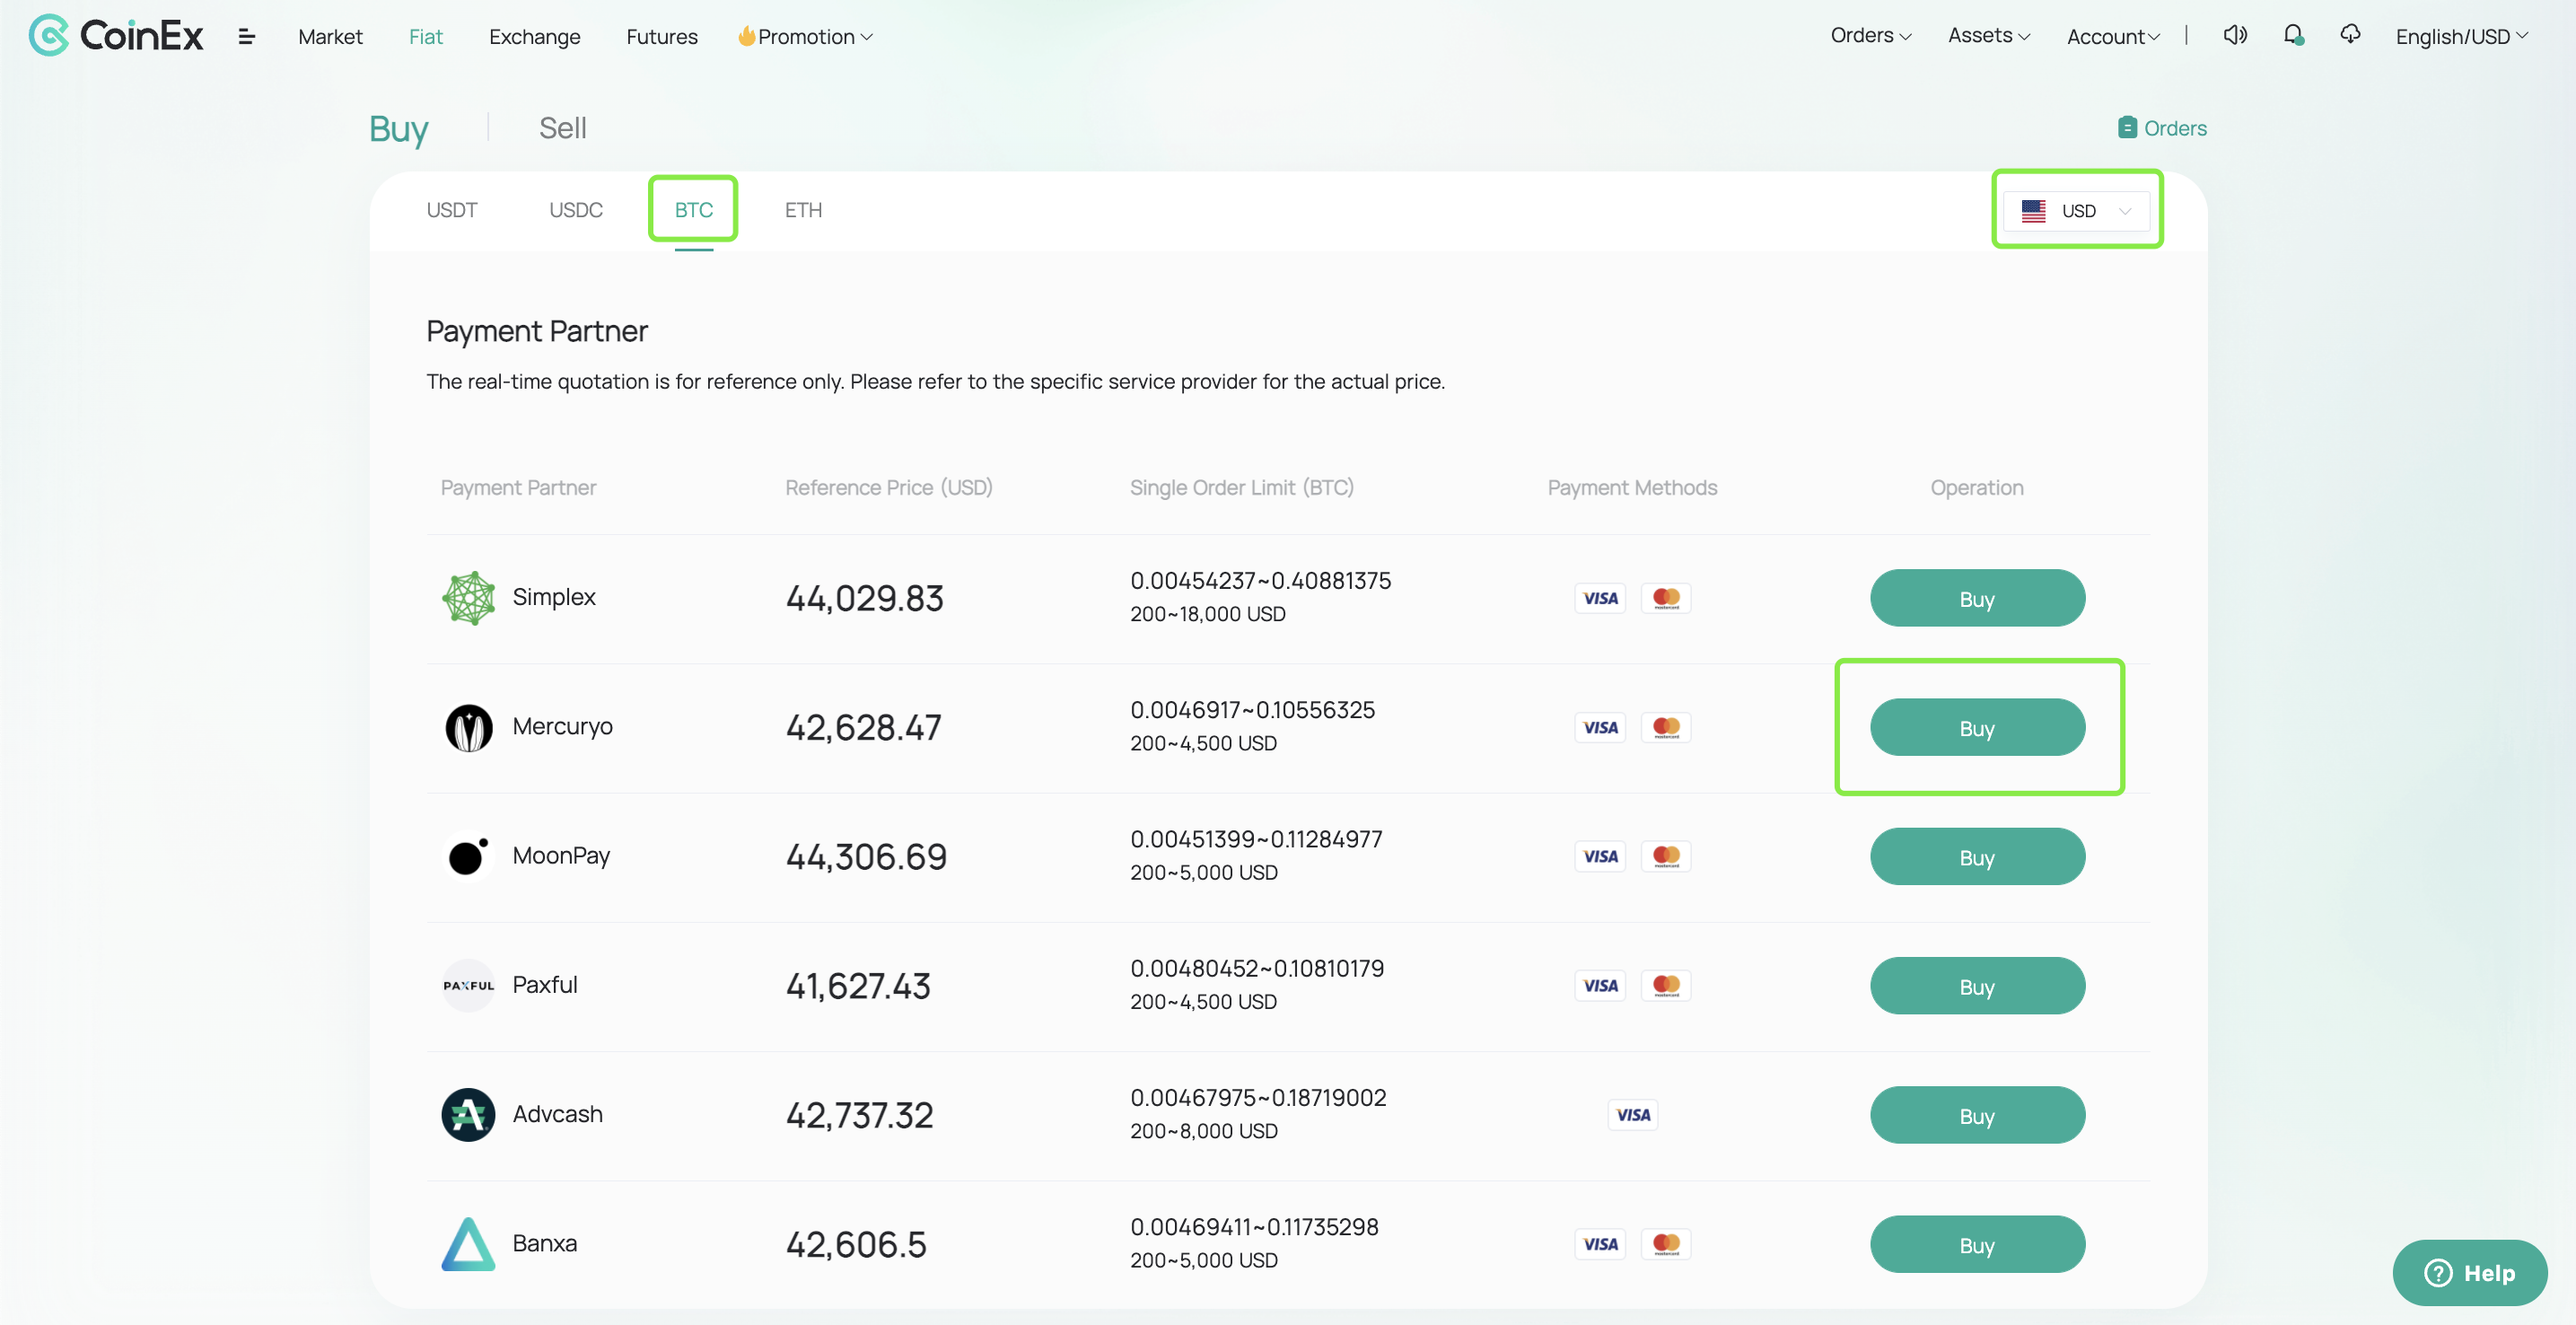The height and width of the screenshot is (1325, 2576).
Task: Expand the Assets dropdown
Action: tap(1988, 36)
